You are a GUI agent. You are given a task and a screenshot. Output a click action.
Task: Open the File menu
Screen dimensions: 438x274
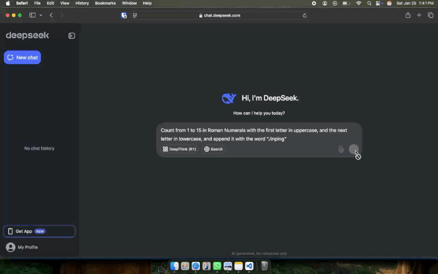[x=37, y=3]
